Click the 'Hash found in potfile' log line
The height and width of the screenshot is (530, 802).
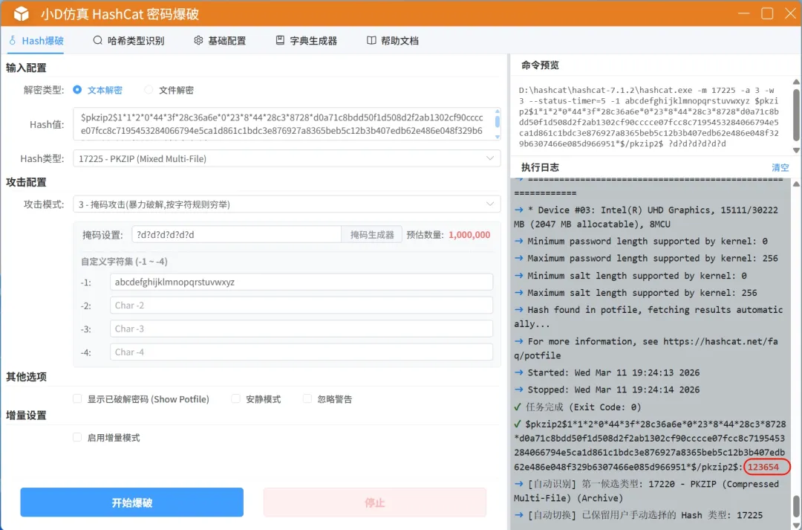(x=648, y=317)
